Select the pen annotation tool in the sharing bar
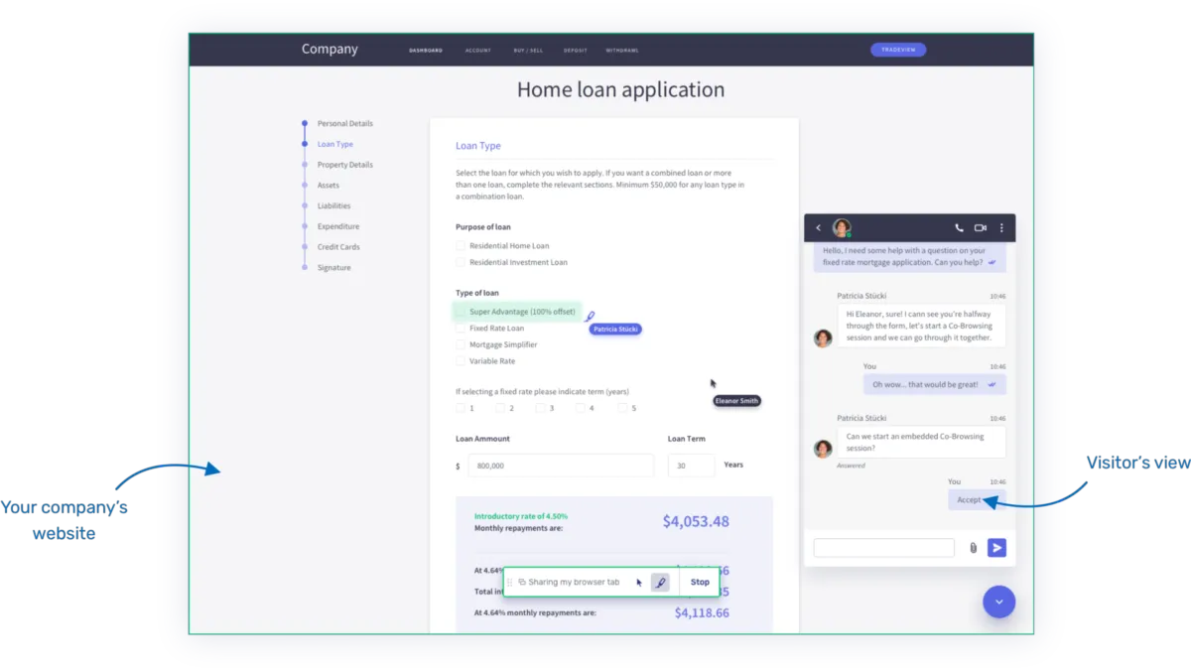The image size is (1191, 671). (x=660, y=582)
